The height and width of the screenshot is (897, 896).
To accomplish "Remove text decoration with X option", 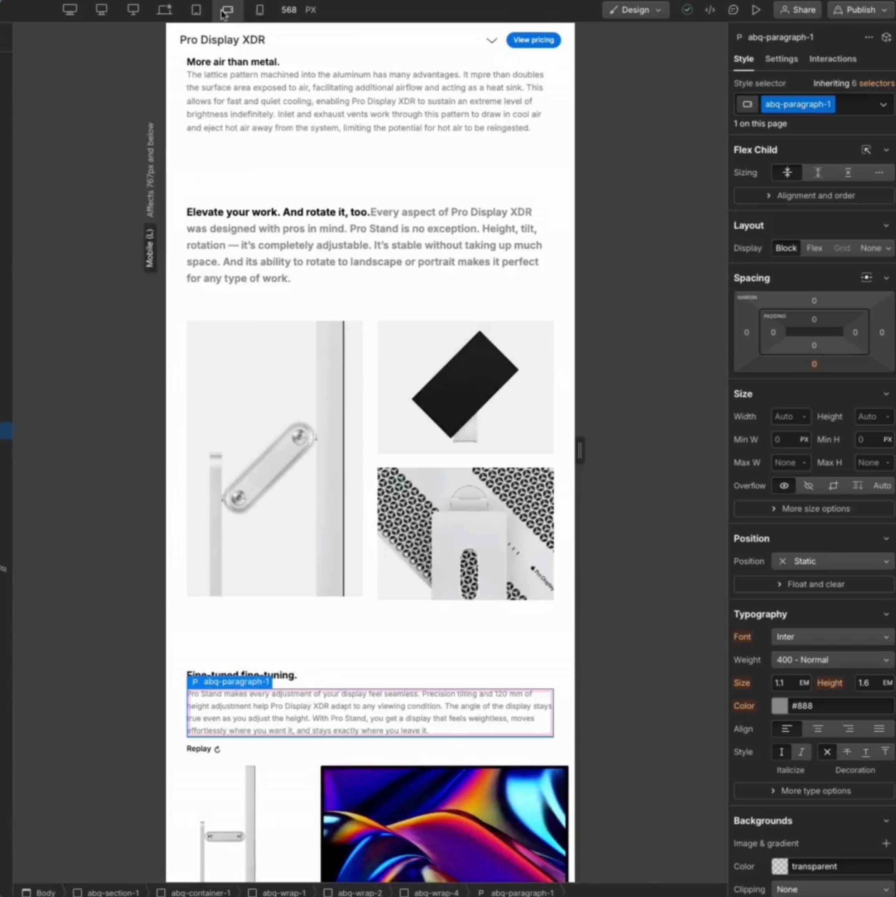I will [x=827, y=752].
